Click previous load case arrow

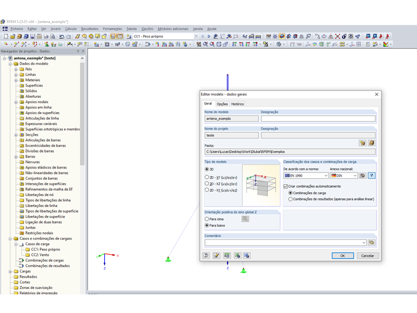(202, 36)
